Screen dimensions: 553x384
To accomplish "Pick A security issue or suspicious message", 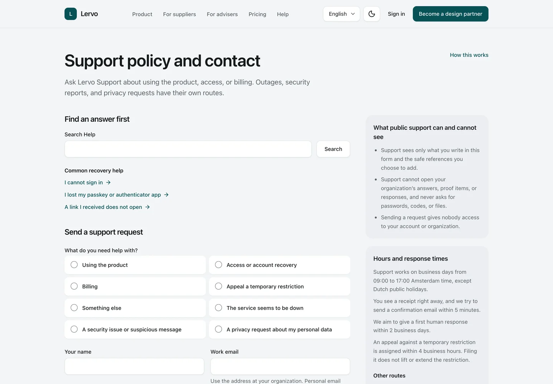I will (135, 329).
